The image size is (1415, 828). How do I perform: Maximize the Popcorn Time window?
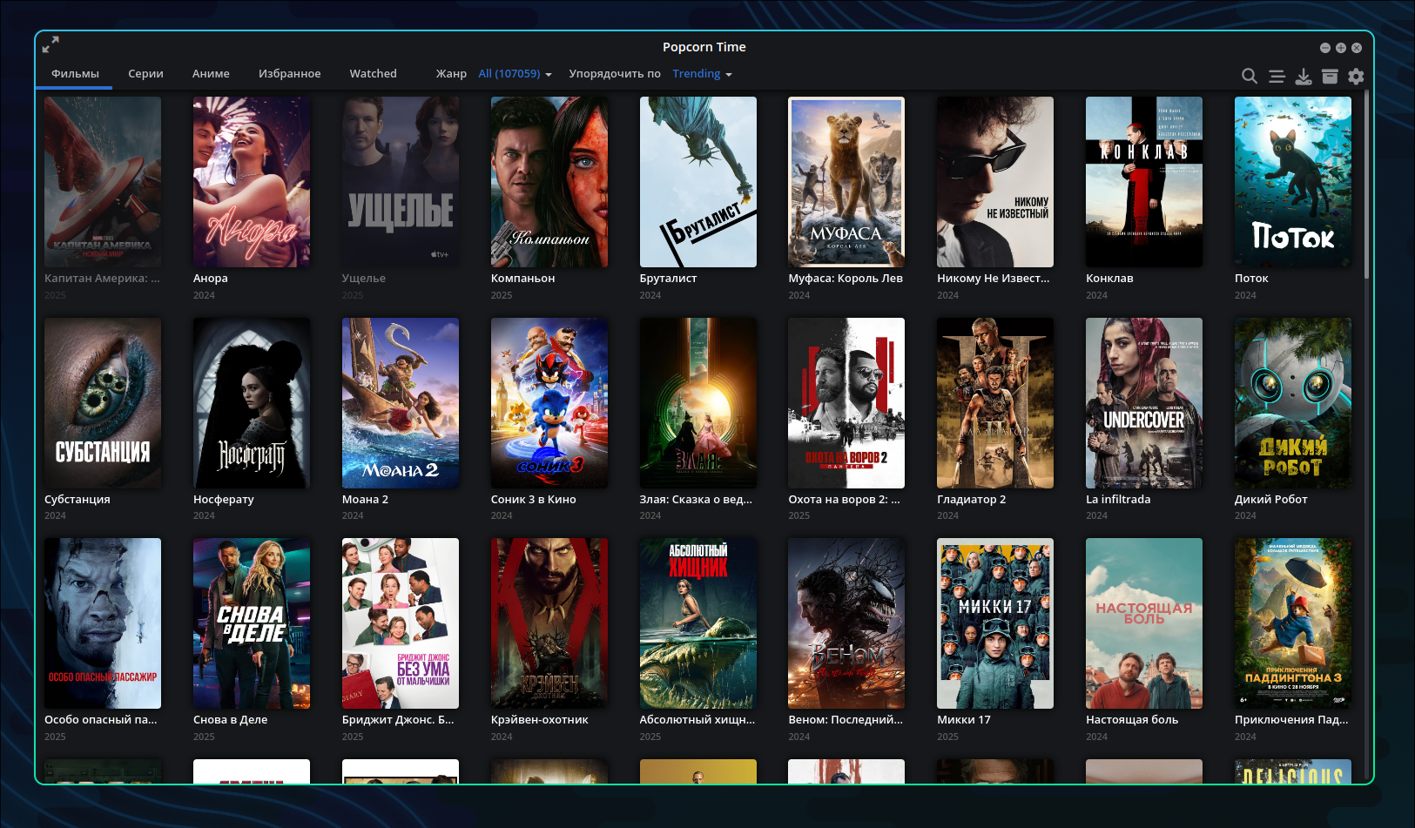tap(1341, 48)
